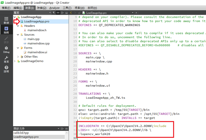Split the open documents panel
Screen dimensions: 206x140
[62, 129]
